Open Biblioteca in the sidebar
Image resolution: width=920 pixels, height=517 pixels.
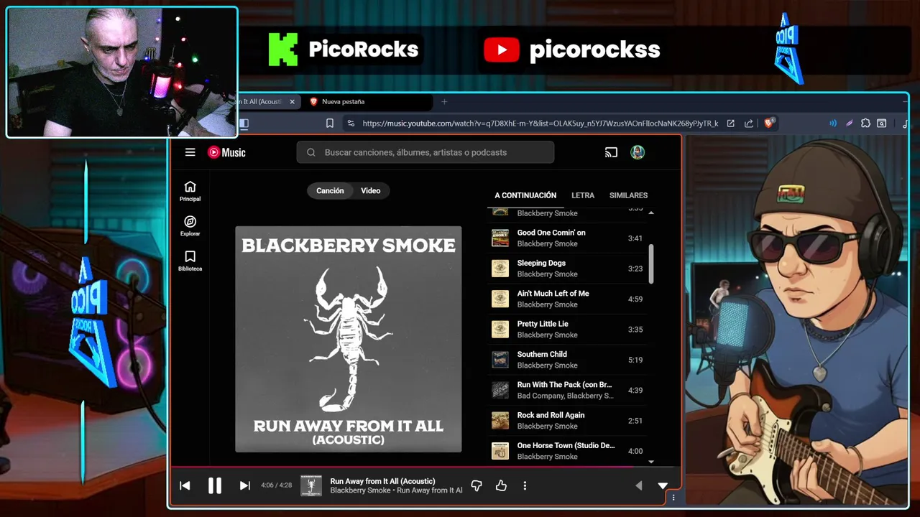pos(190,261)
